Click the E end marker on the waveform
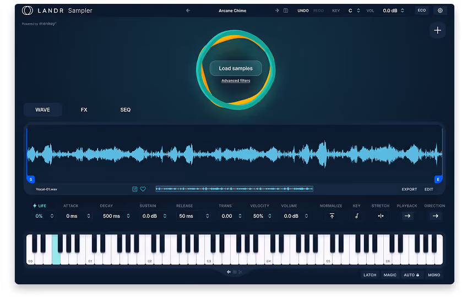 (x=438, y=179)
